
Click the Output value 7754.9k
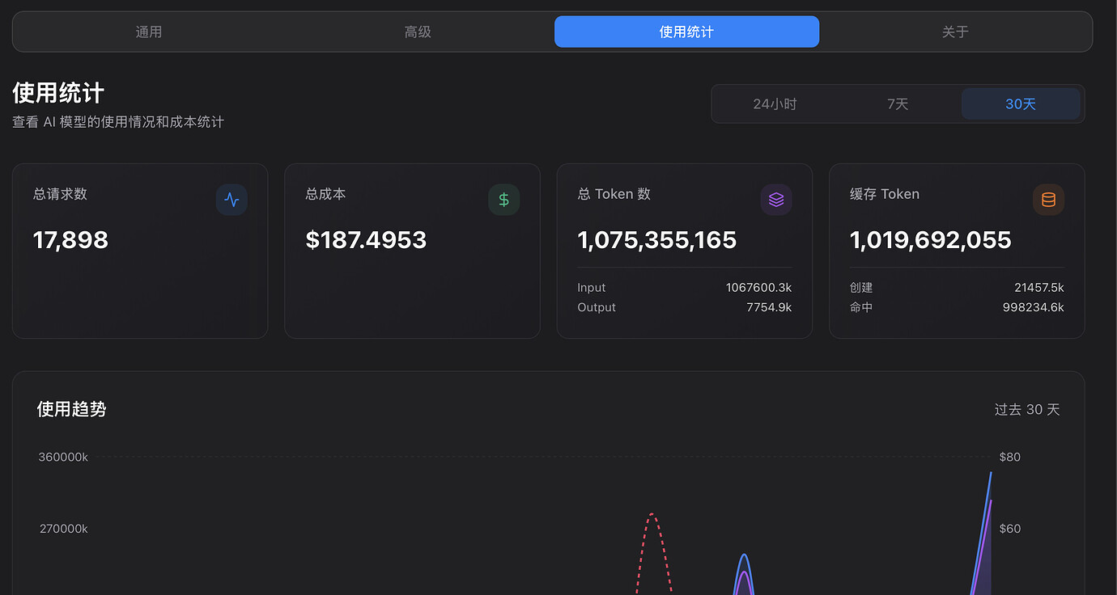coord(769,307)
